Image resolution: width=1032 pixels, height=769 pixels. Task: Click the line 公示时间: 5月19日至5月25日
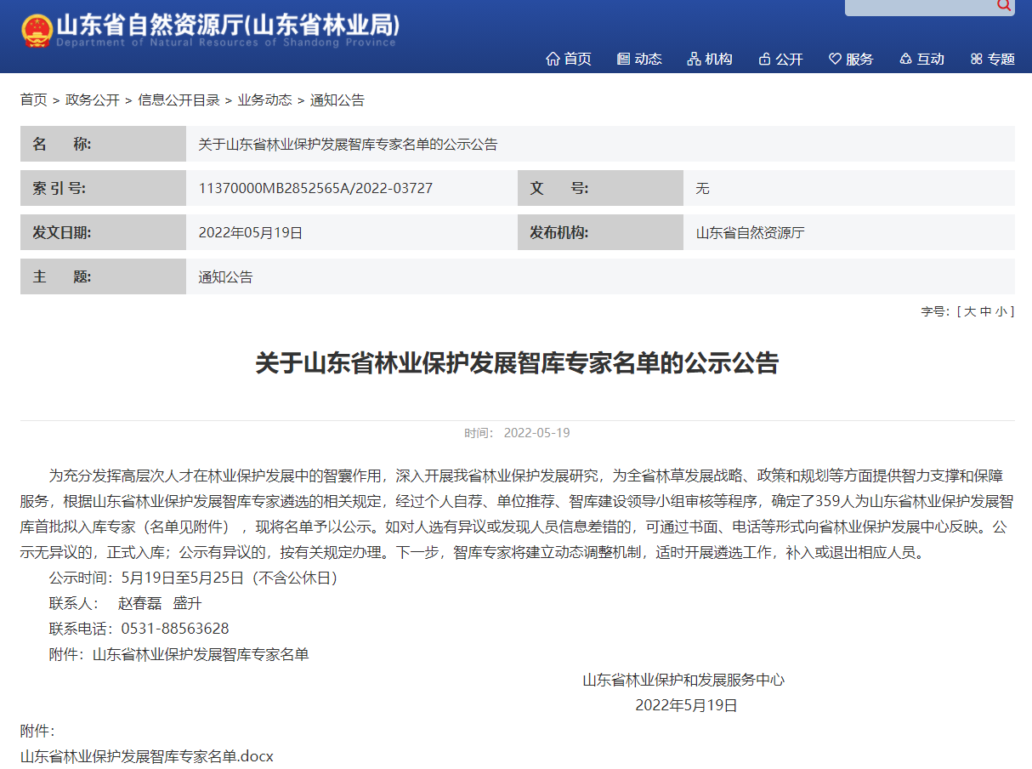click(x=194, y=578)
